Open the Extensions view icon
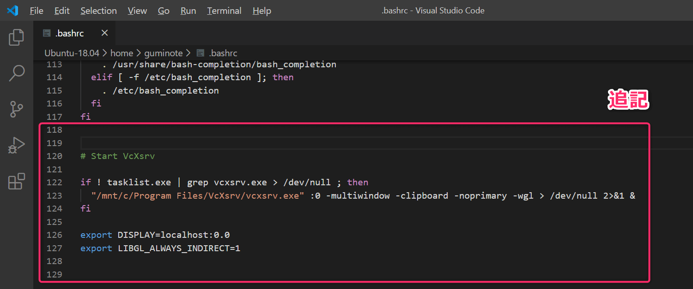Viewport: 693px width, 289px height. coord(17,182)
